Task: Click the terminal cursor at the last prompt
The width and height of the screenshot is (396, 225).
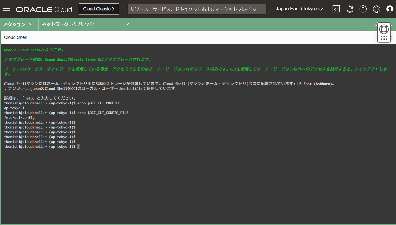Action: 78,146
